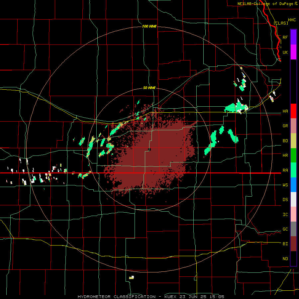
Task: Click the IC pink legend swatch
Action: (293, 214)
